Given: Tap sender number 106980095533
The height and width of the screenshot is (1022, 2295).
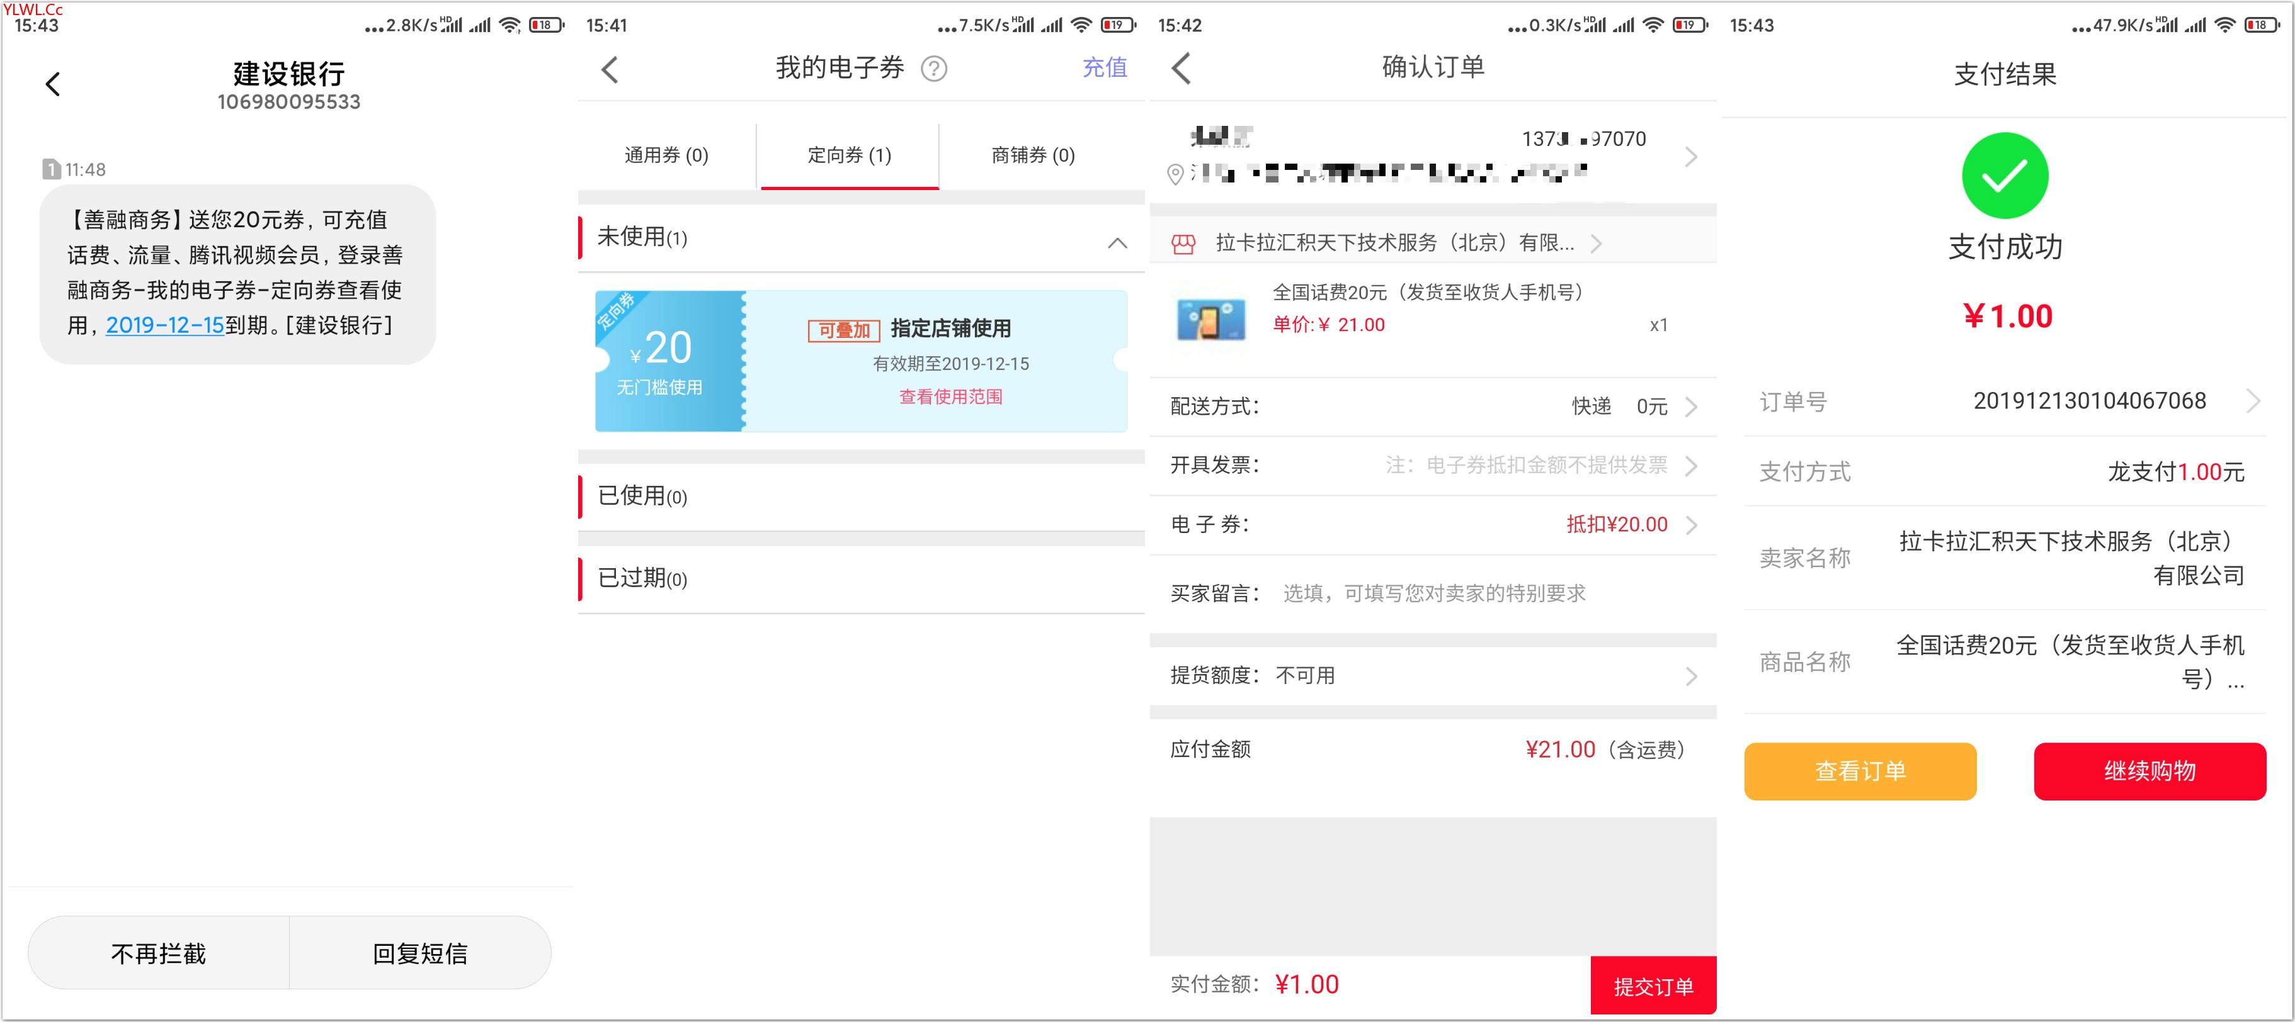Looking at the screenshot, I should [x=288, y=103].
